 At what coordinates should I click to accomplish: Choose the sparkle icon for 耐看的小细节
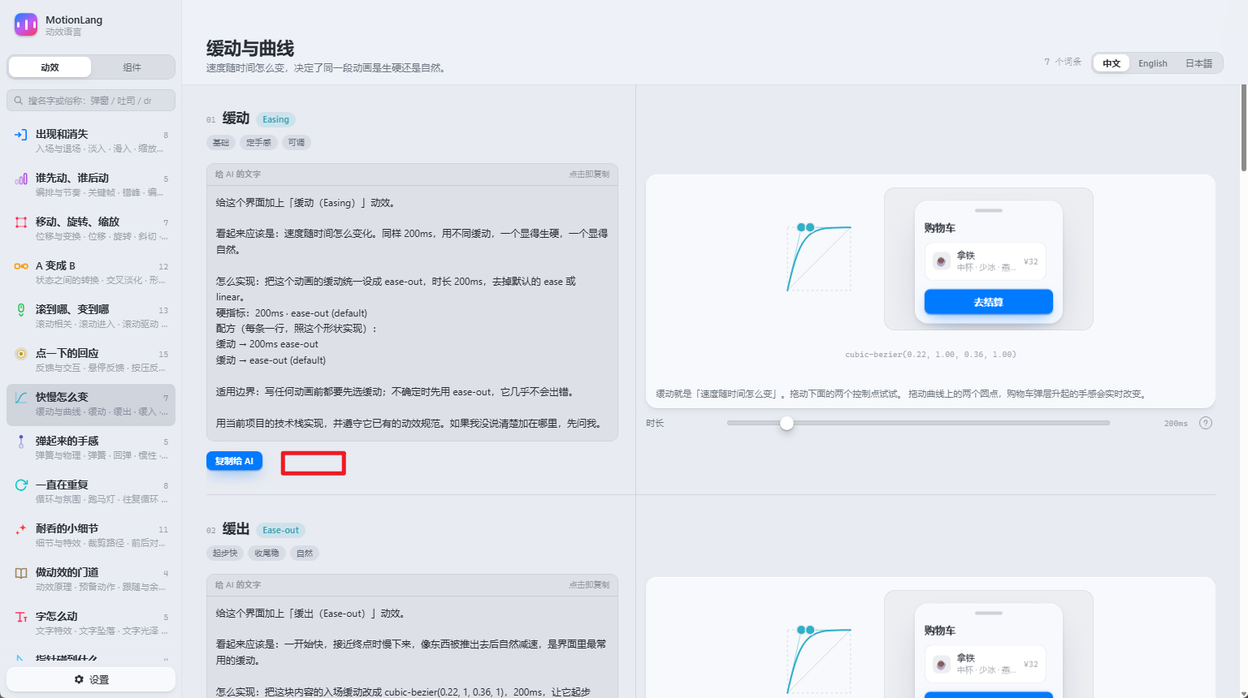(21, 529)
